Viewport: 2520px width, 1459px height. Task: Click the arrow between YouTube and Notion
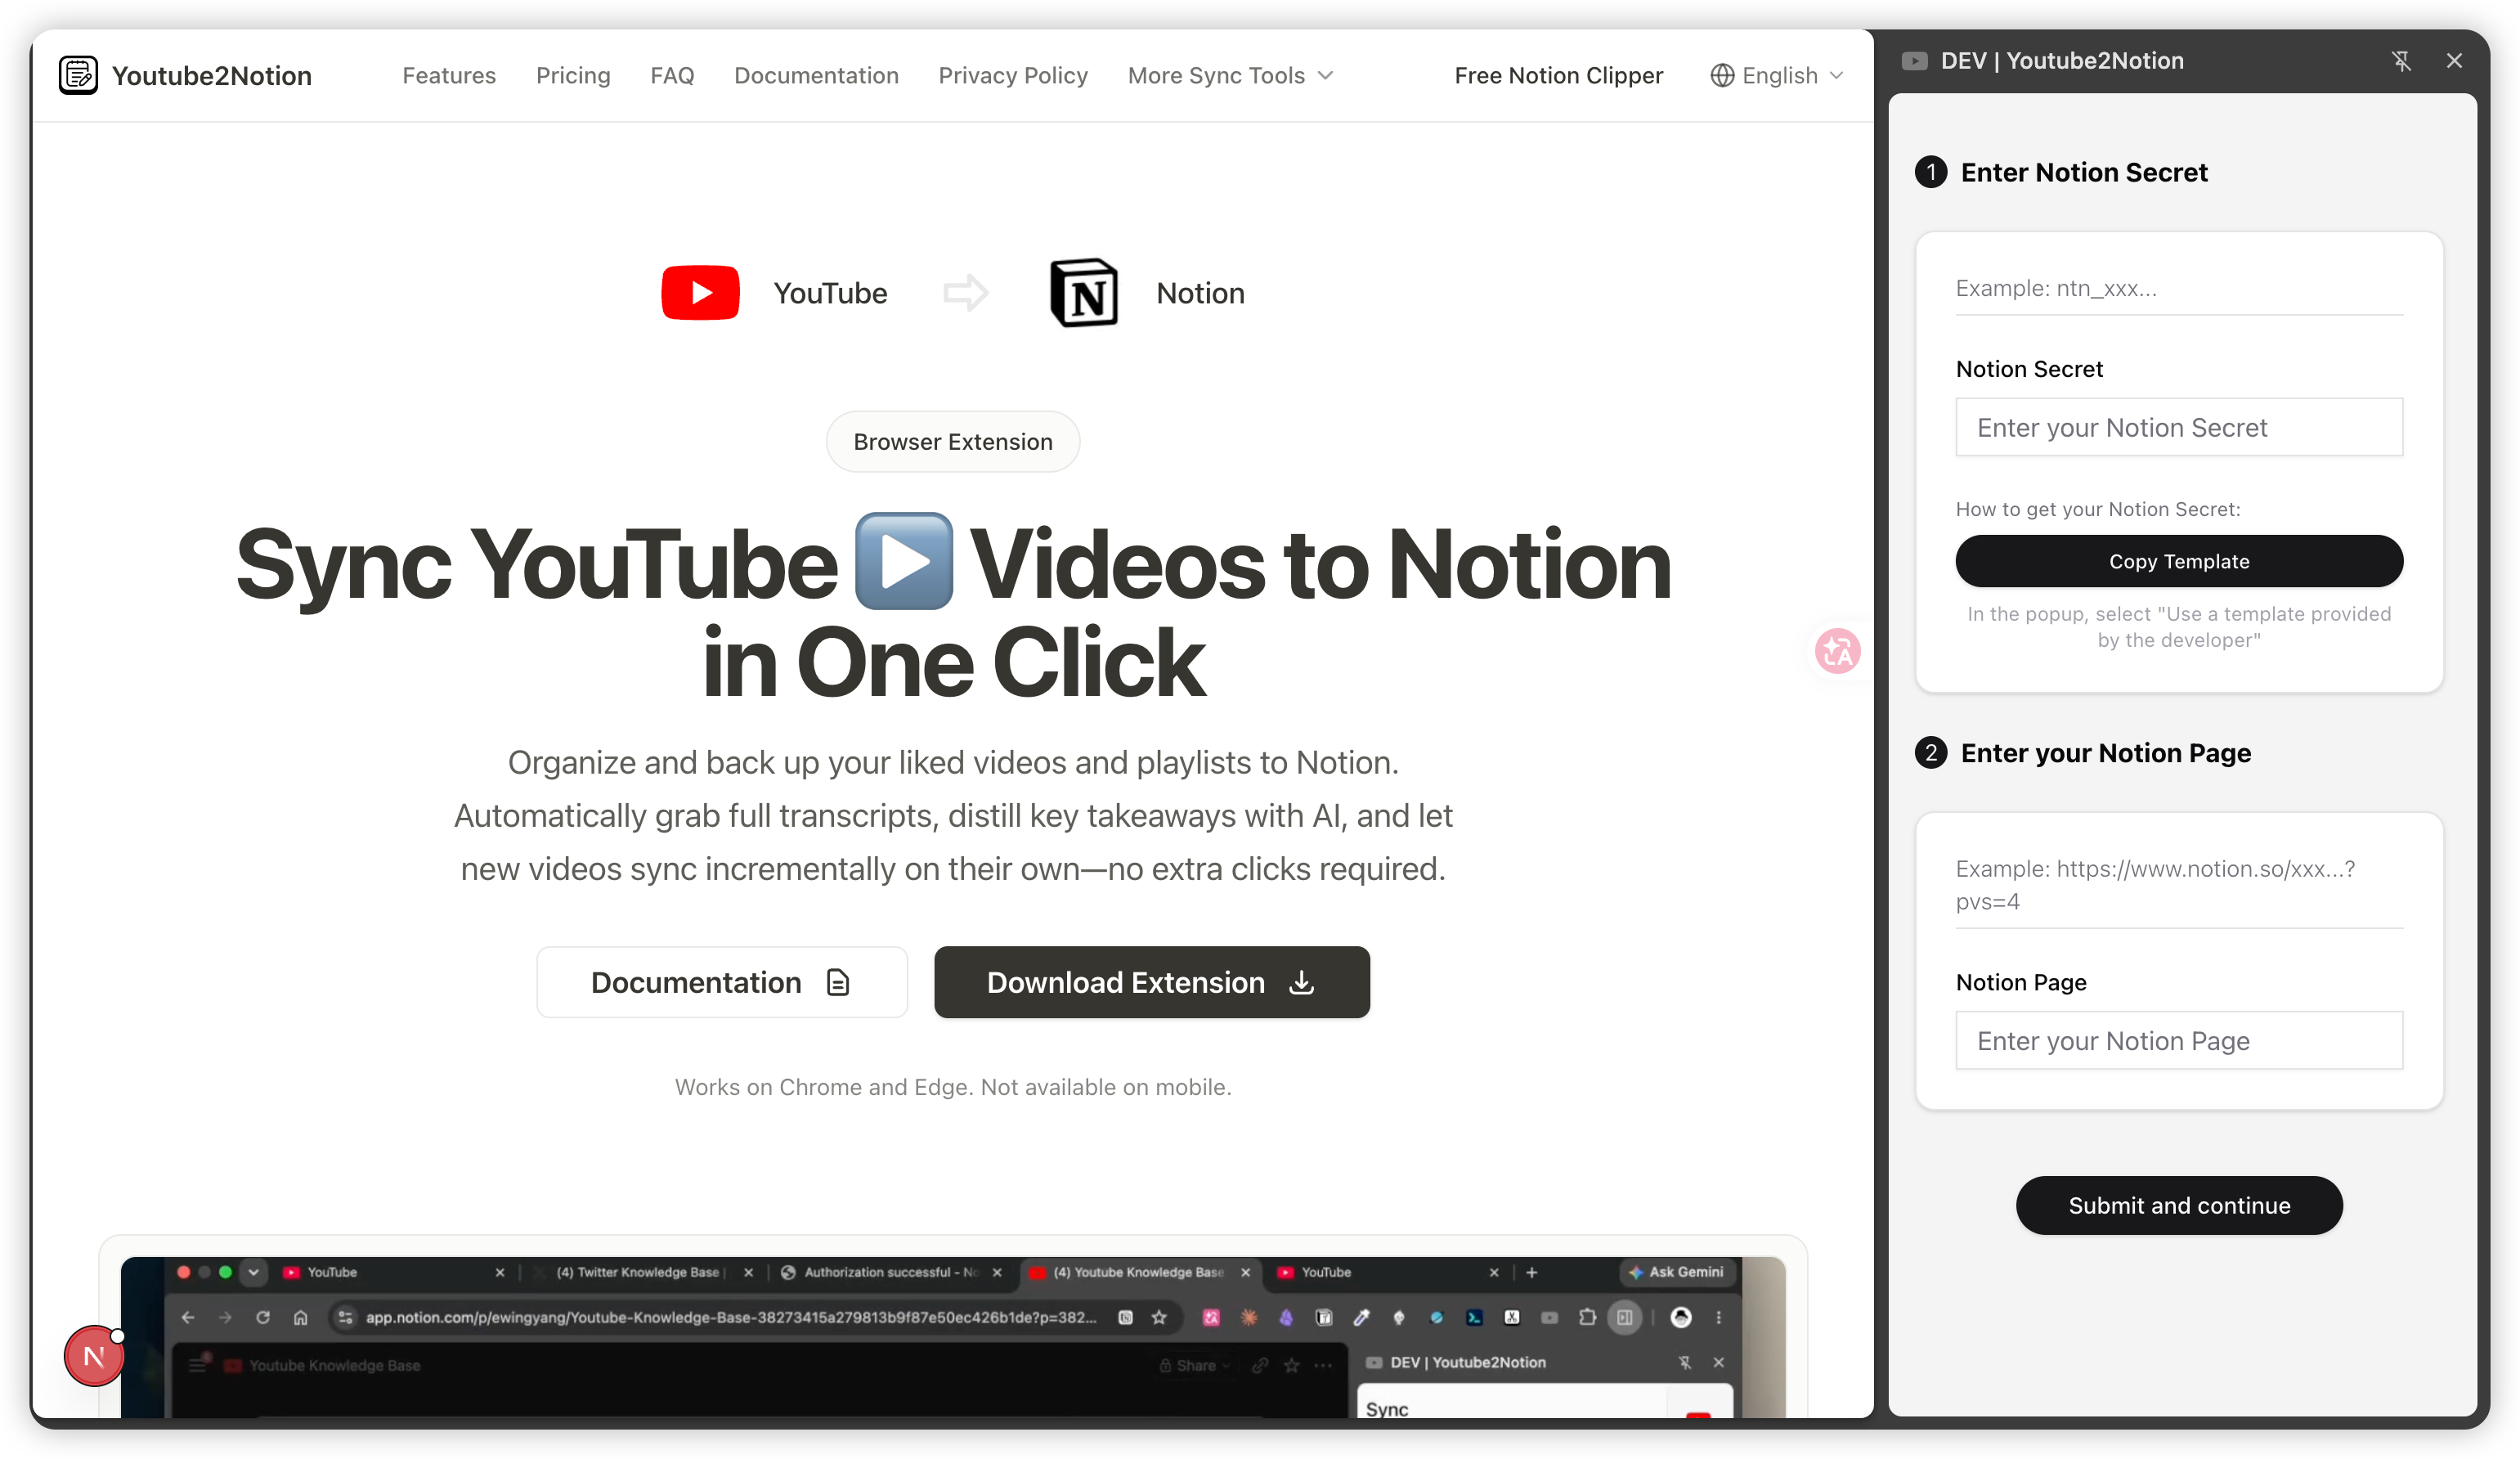(x=966, y=293)
